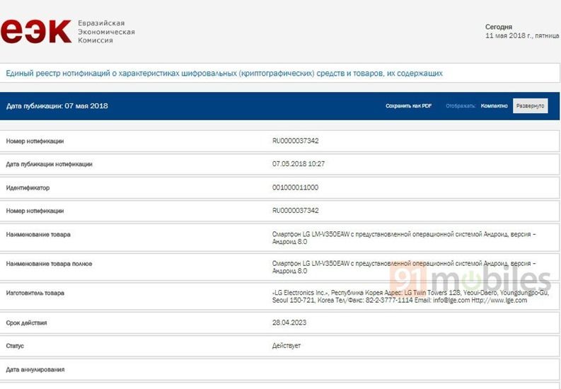Image resolution: width=561 pixels, height=389 pixels.
Task: Open the Единый реестр нотификаций heading link
Action: [x=224, y=74]
